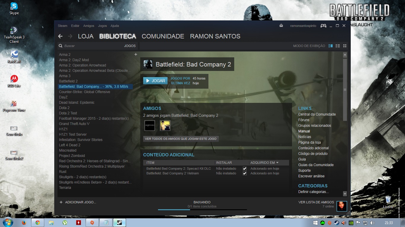Open the Fóruns link
The width and height of the screenshot is (405, 227).
point(304,120)
